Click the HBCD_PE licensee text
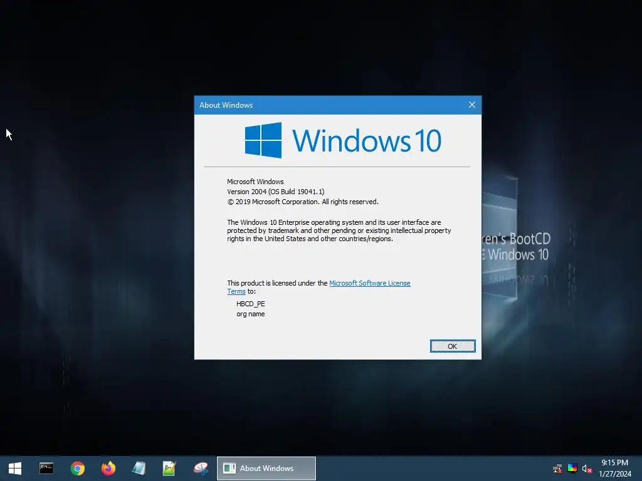 (251, 304)
